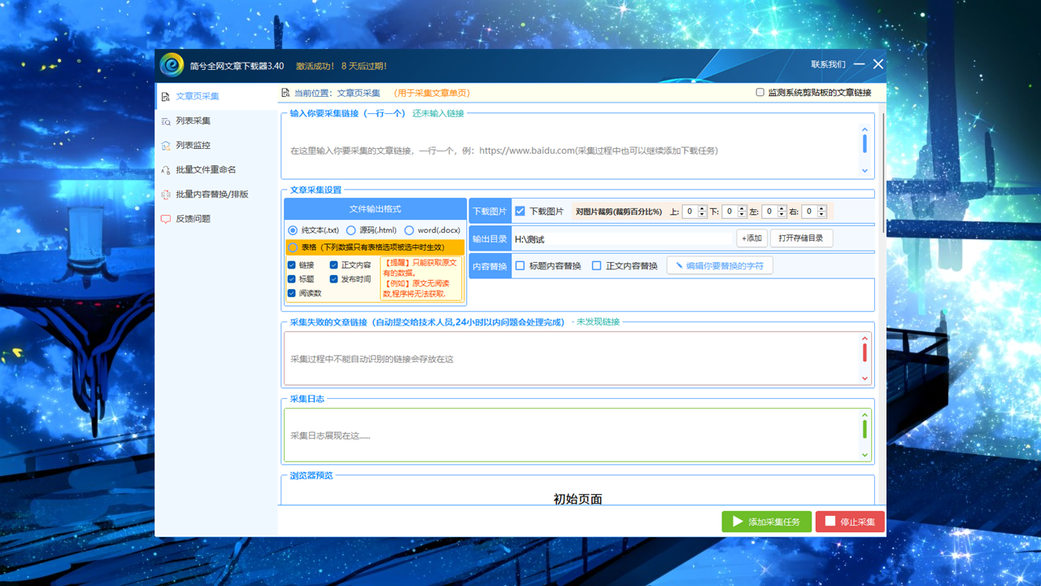The width and height of the screenshot is (1041, 586).
Task: Click 停止采集 button
Action: click(x=850, y=522)
